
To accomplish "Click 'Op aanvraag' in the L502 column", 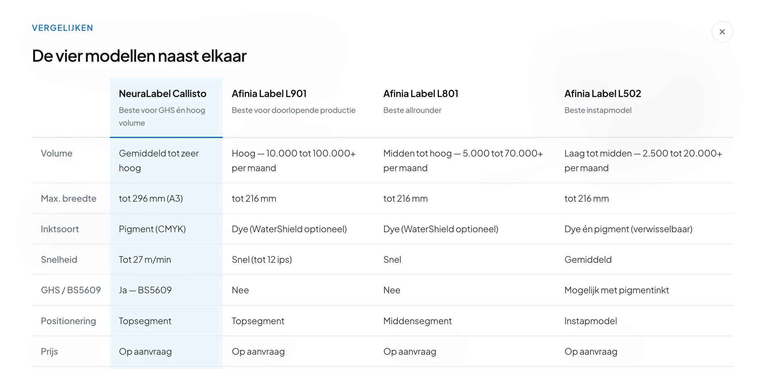I will click(x=591, y=352).
